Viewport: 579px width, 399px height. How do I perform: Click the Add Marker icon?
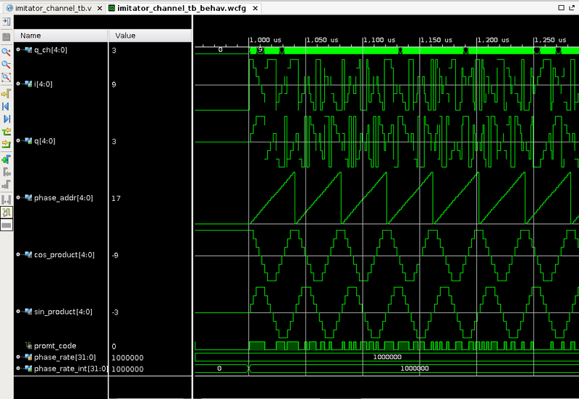[x=7, y=158]
